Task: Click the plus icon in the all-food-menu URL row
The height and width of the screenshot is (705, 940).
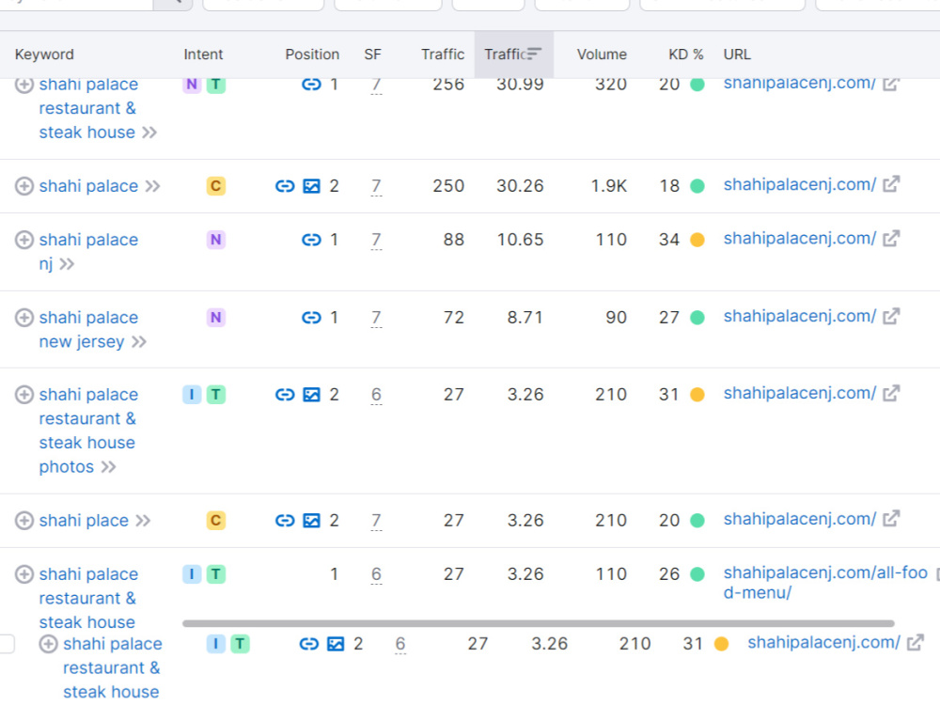Action: click(24, 574)
